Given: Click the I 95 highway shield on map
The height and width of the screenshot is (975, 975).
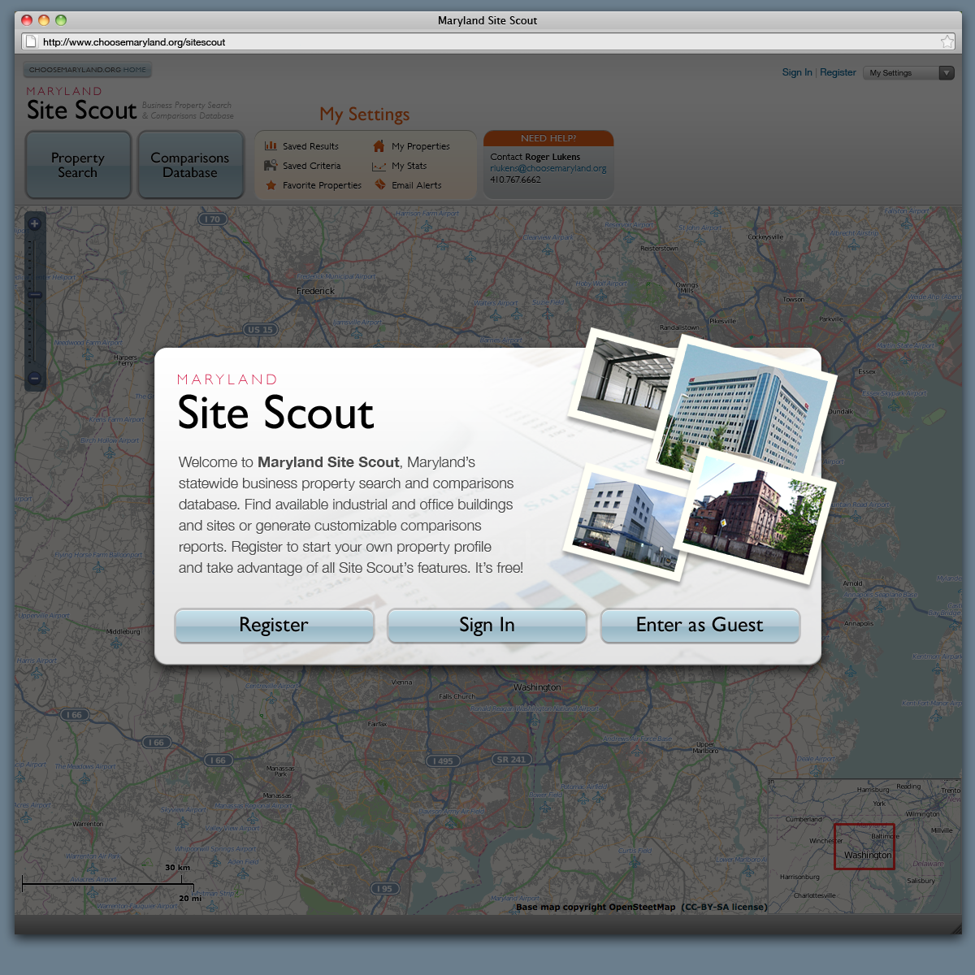Looking at the screenshot, I should pyautogui.click(x=384, y=888).
